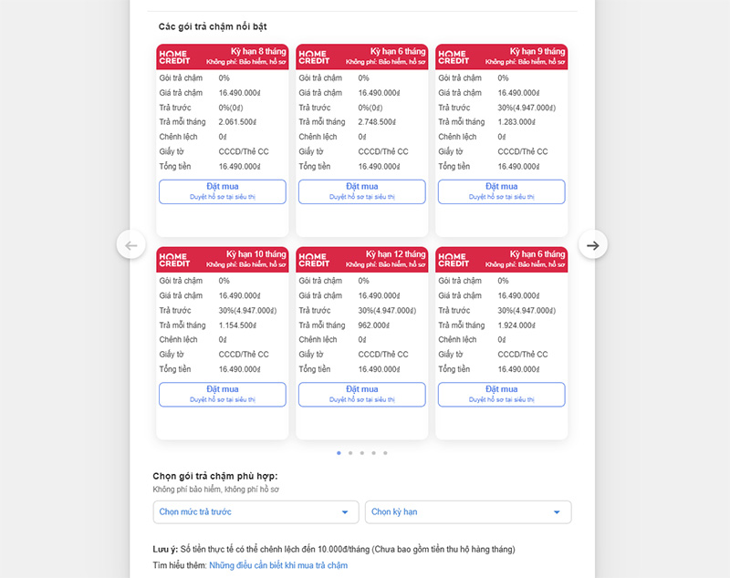Select the first carousel pagination dot

339,453
